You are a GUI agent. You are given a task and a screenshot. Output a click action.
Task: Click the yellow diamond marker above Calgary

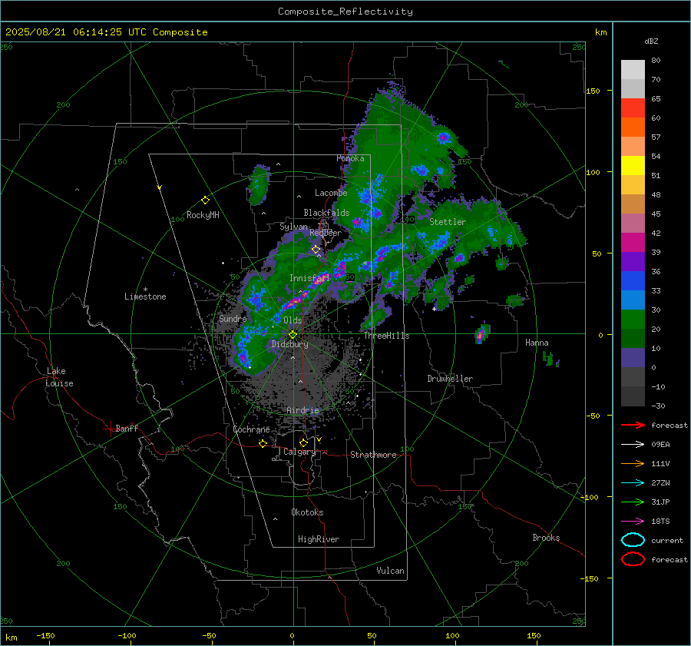click(303, 442)
